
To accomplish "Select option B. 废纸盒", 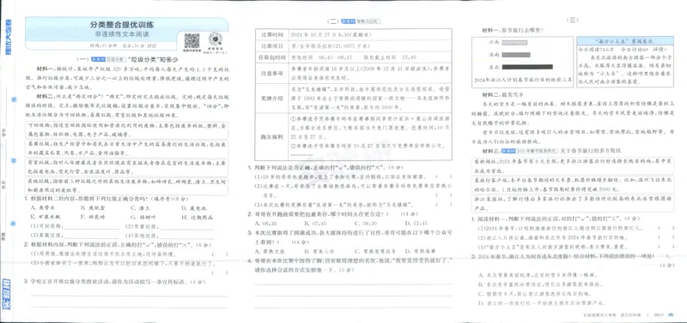I will click(x=94, y=208).
